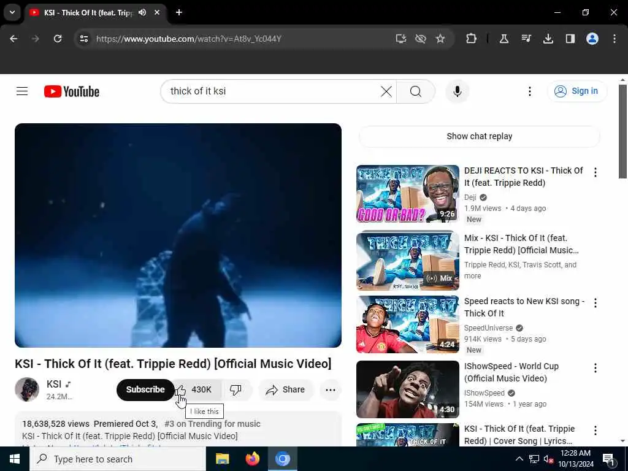Open Speed reacts to New KSI song thumbnail
The height and width of the screenshot is (471, 628).
coord(408,324)
